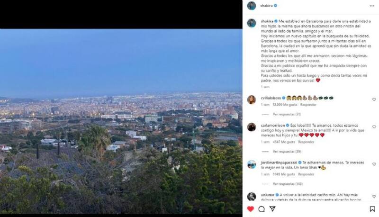This screenshot has height=217, width=379.
Task: Share the post via paper plane icon
Action: (272, 209)
